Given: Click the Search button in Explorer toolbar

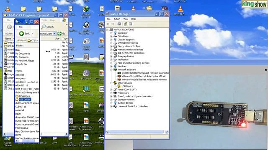Looking at the screenshot, I should (x=47, y=27).
